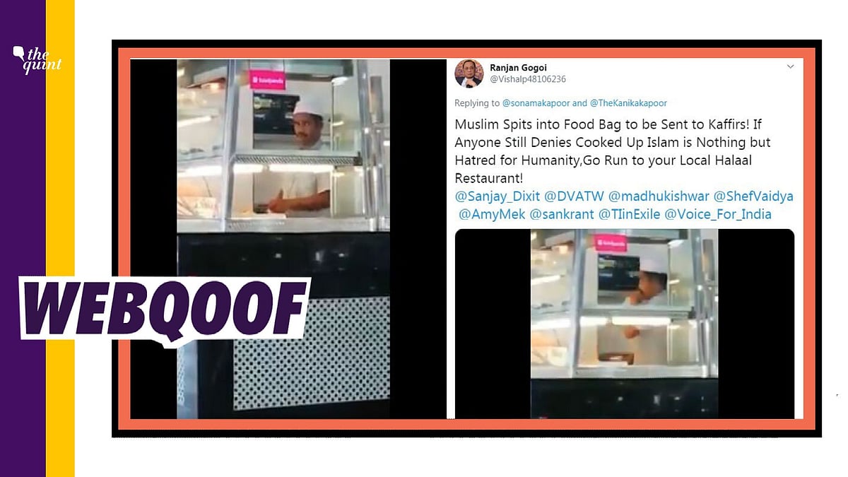
Task: Open the @AmyMek mention
Action: pos(492,215)
